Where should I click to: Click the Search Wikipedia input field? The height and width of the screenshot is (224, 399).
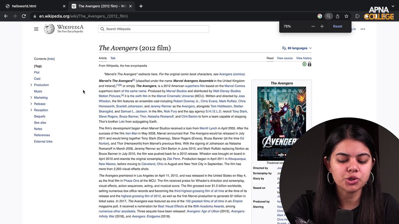point(153,29)
